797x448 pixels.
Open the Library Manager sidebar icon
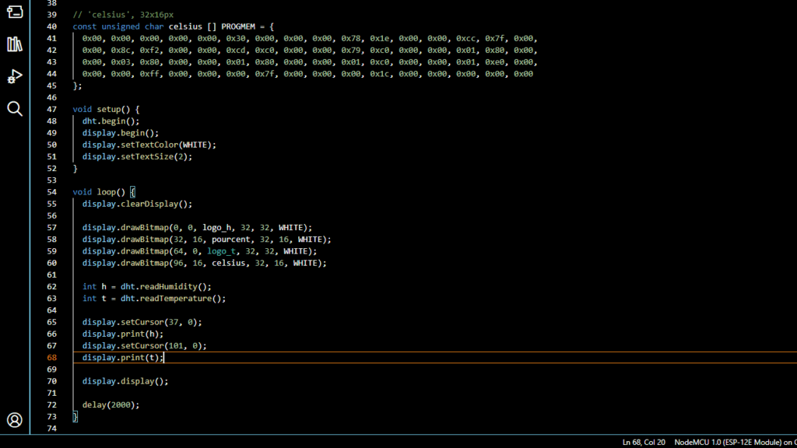[x=15, y=44]
